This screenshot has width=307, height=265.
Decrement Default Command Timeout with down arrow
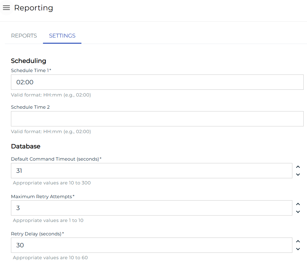[298, 175]
